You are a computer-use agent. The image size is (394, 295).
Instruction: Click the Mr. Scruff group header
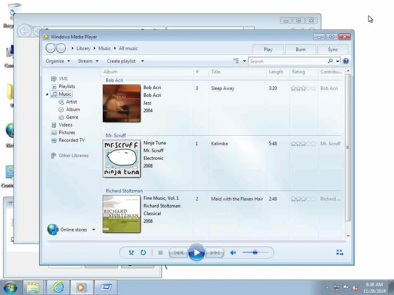pos(115,136)
